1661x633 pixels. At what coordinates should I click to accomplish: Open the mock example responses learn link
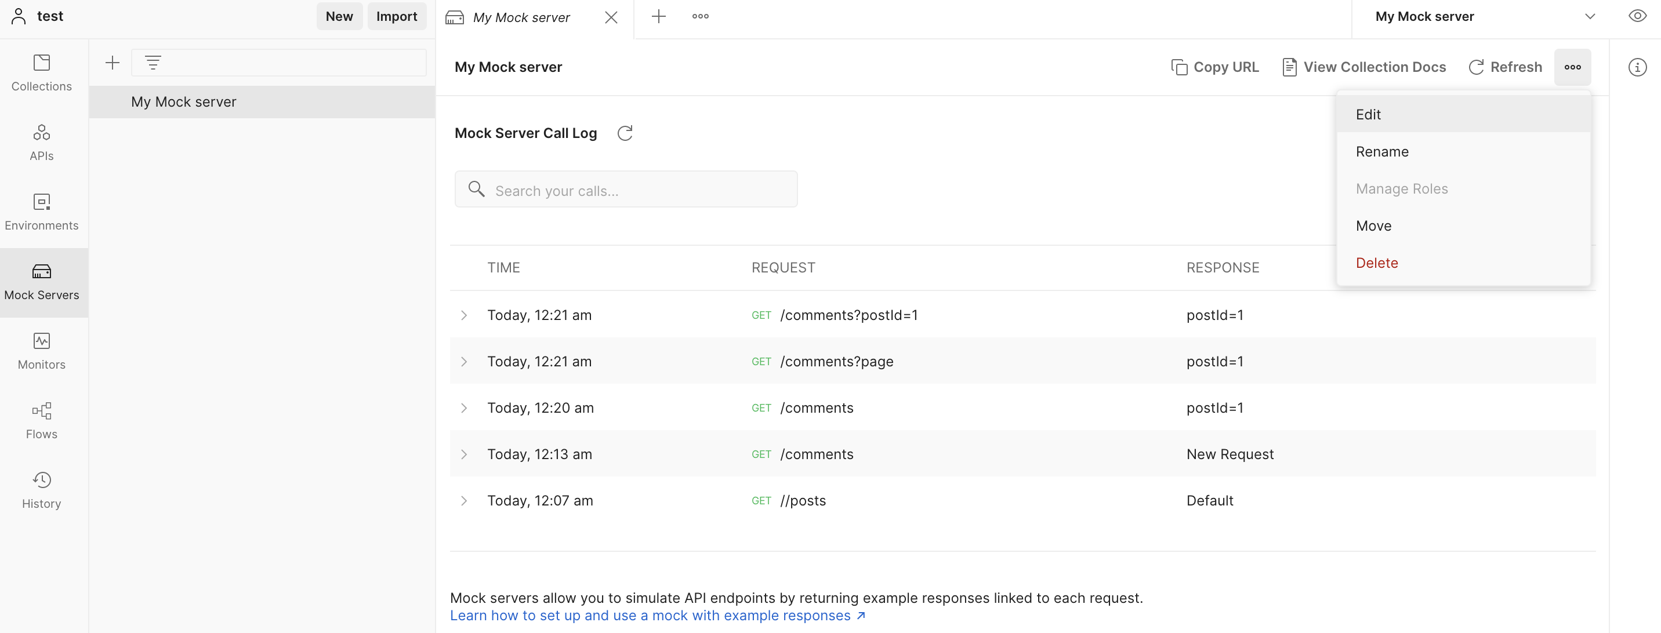657,616
